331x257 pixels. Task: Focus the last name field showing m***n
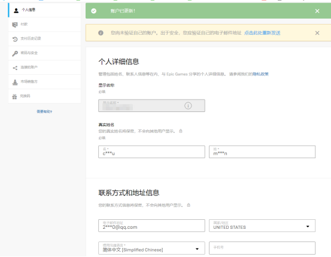[262, 152]
